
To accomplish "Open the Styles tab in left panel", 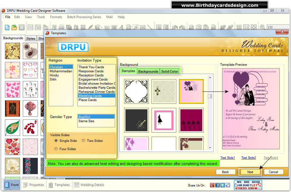I will 31,39.
